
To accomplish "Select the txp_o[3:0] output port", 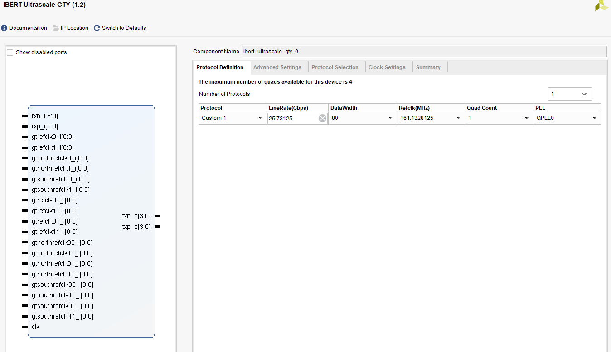I will (136, 227).
